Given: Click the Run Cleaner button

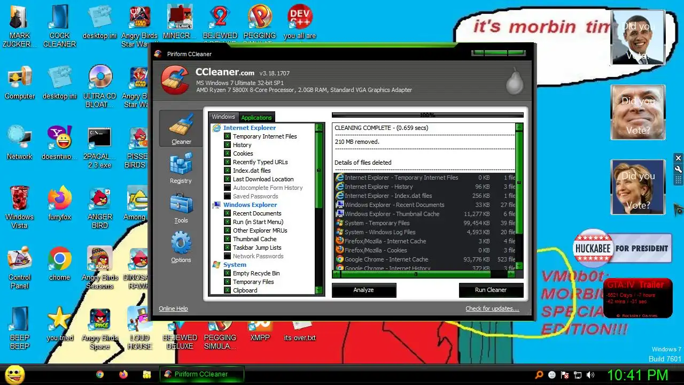Looking at the screenshot, I should (491, 290).
